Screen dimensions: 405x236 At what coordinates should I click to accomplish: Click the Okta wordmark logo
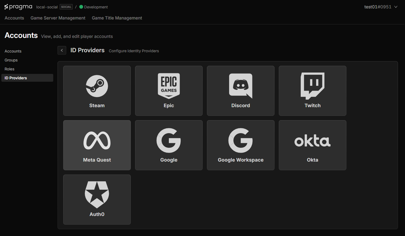pos(313,141)
